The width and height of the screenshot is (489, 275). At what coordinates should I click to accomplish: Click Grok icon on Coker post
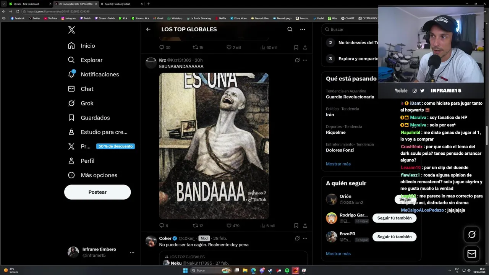tap(297, 238)
